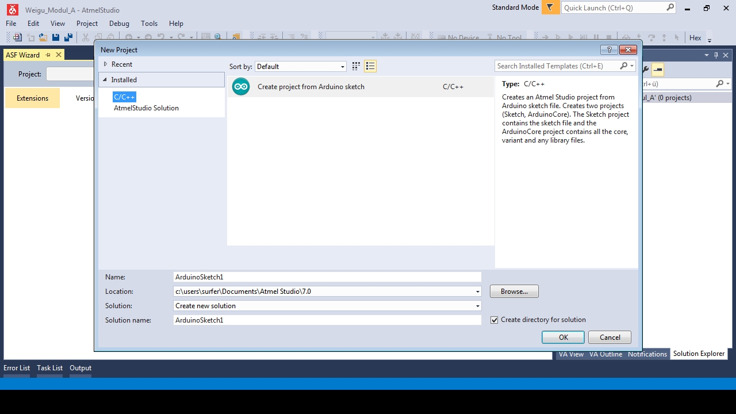Click the Cut scissors icon
The width and height of the screenshot is (736, 414).
click(x=86, y=37)
